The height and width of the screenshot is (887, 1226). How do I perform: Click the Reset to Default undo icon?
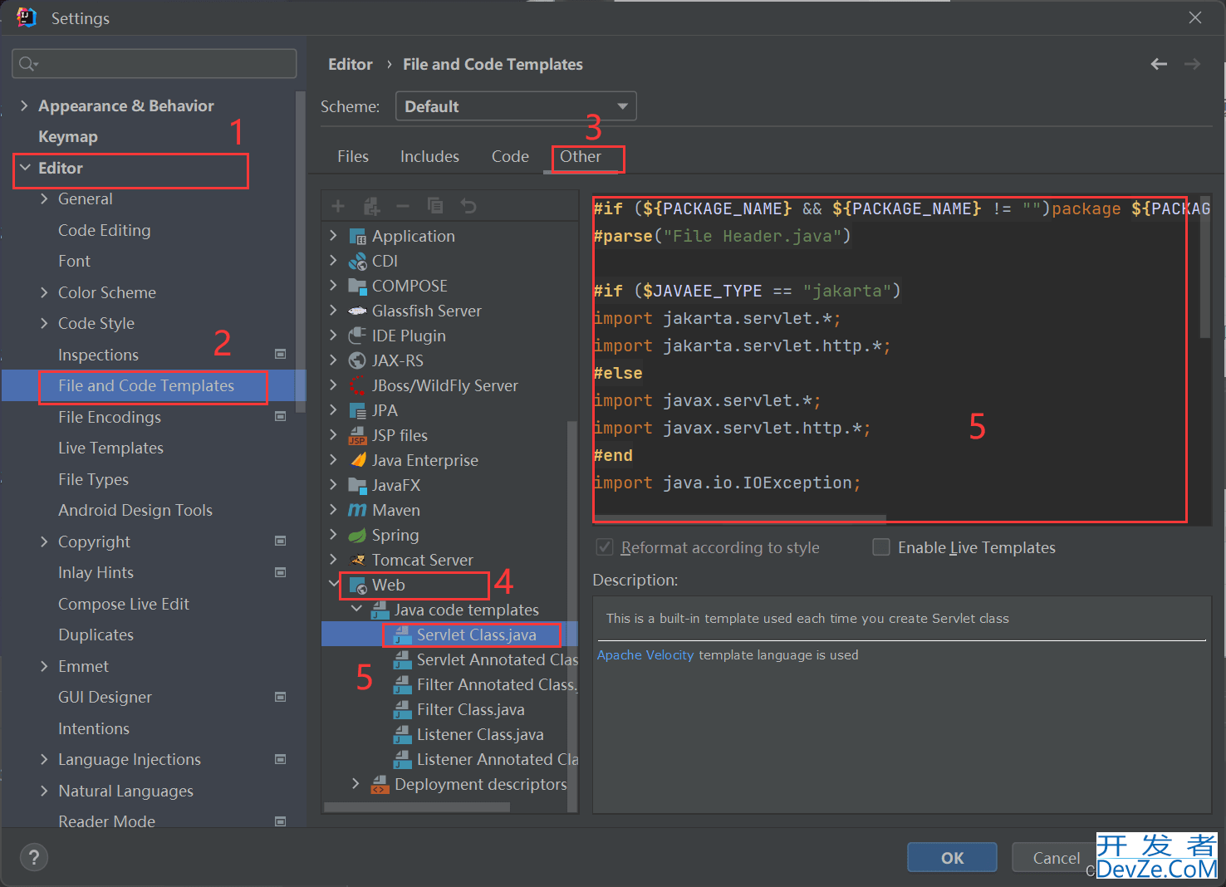[x=468, y=206]
